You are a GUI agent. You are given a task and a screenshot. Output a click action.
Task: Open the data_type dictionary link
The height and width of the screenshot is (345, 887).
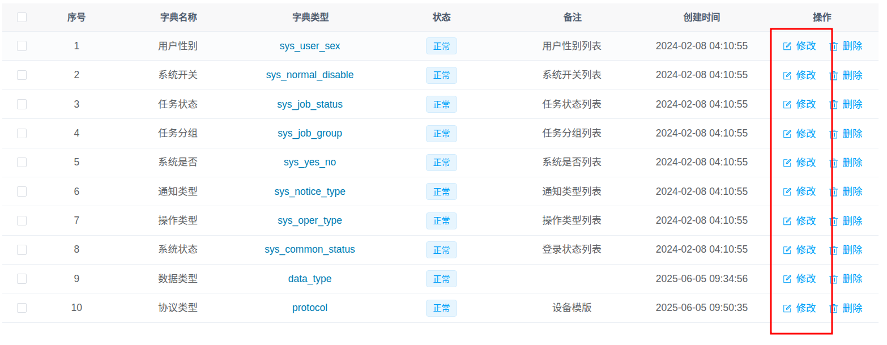(x=309, y=279)
